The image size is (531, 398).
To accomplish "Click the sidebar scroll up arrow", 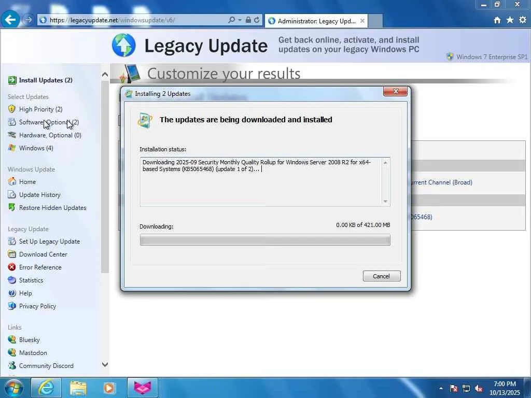I will (105, 75).
